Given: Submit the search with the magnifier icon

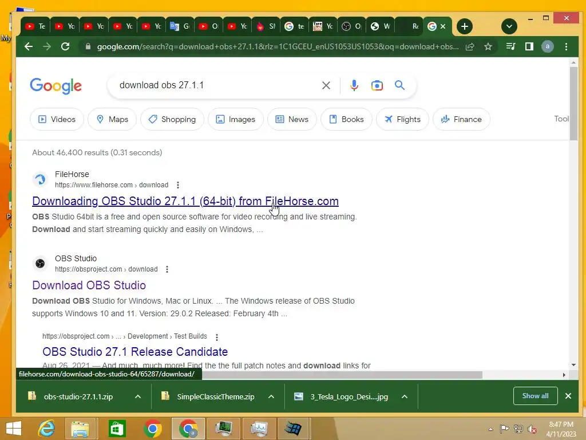Looking at the screenshot, I should pyautogui.click(x=399, y=85).
